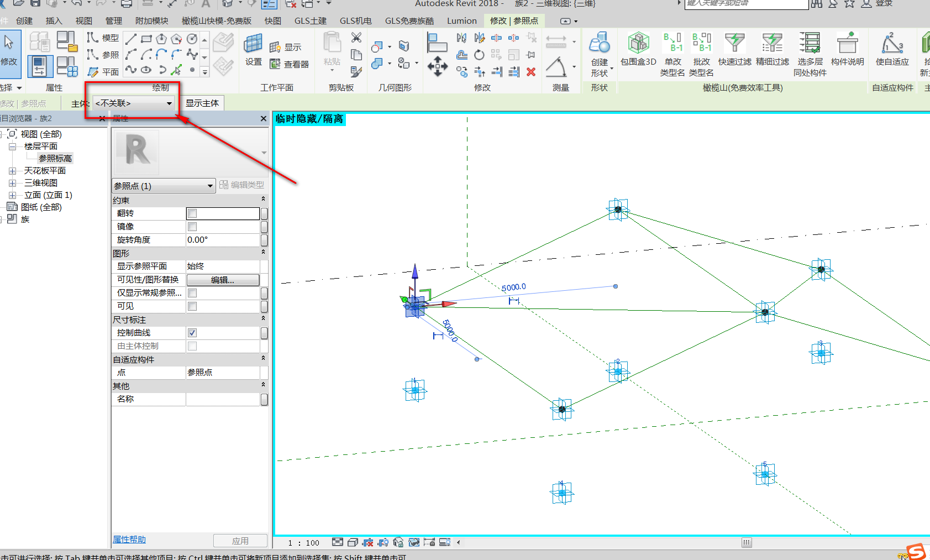The width and height of the screenshot is (930, 560).
Task: Open the 参照点 (1) type selector dropdown
Action: coord(164,186)
